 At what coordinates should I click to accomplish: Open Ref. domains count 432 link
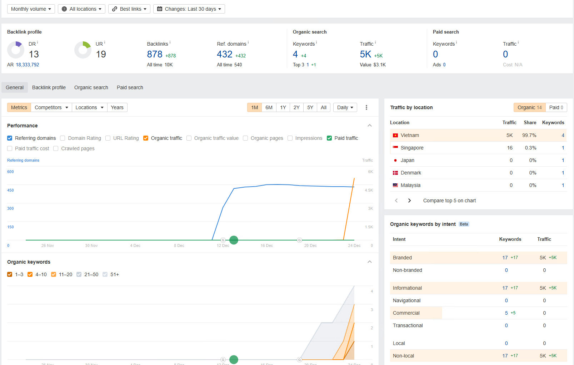[x=225, y=54]
